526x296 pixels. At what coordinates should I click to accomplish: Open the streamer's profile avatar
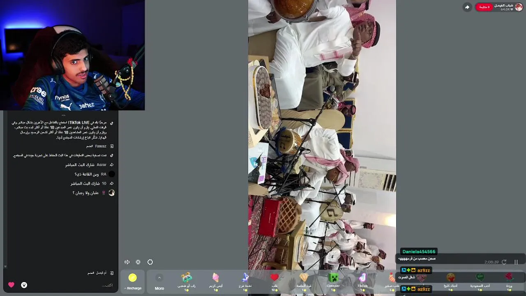tap(519, 7)
